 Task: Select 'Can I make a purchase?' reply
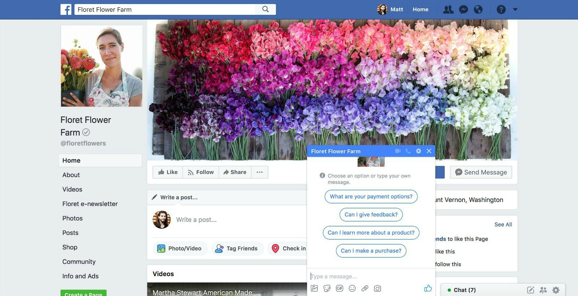[371, 251]
